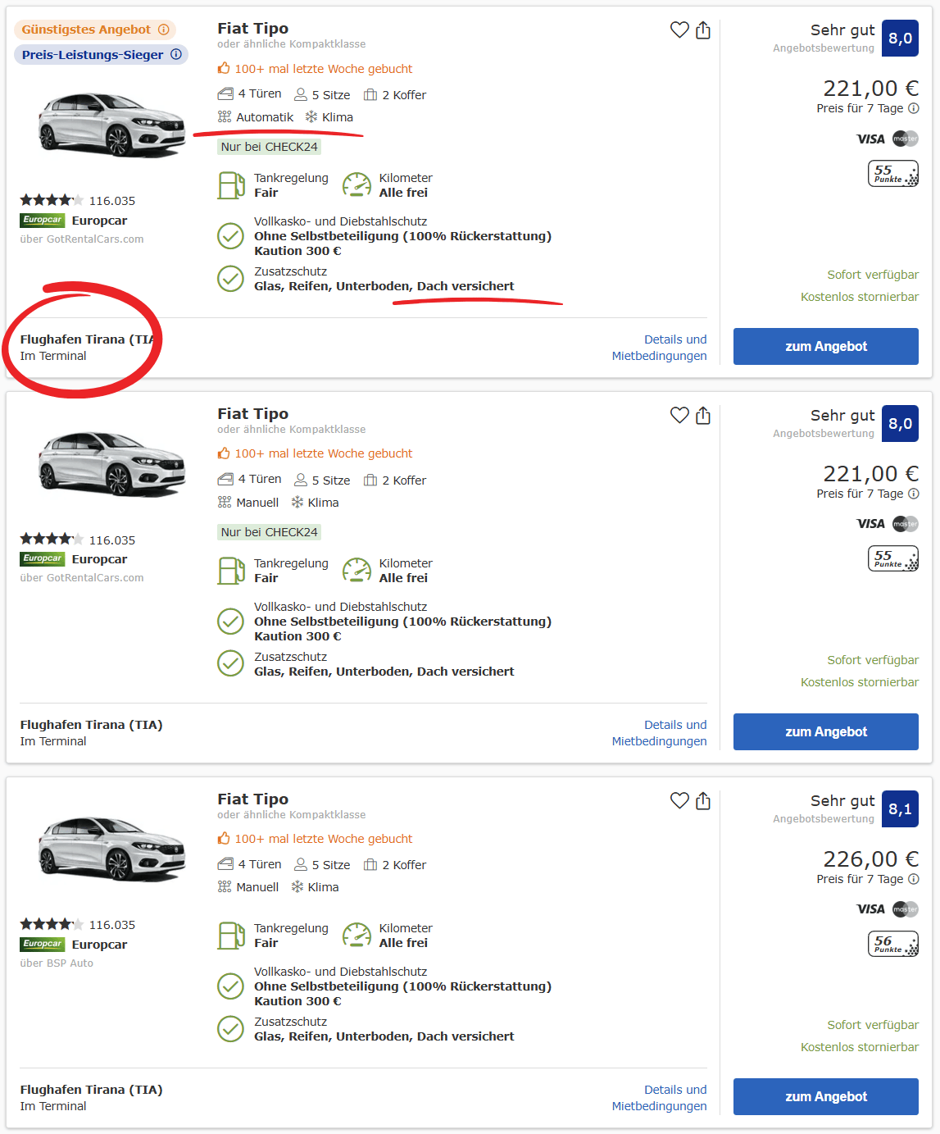
Task: Save the 226,00 € offer with heart icon
Action: pyautogui.click(x=679, y=800)
